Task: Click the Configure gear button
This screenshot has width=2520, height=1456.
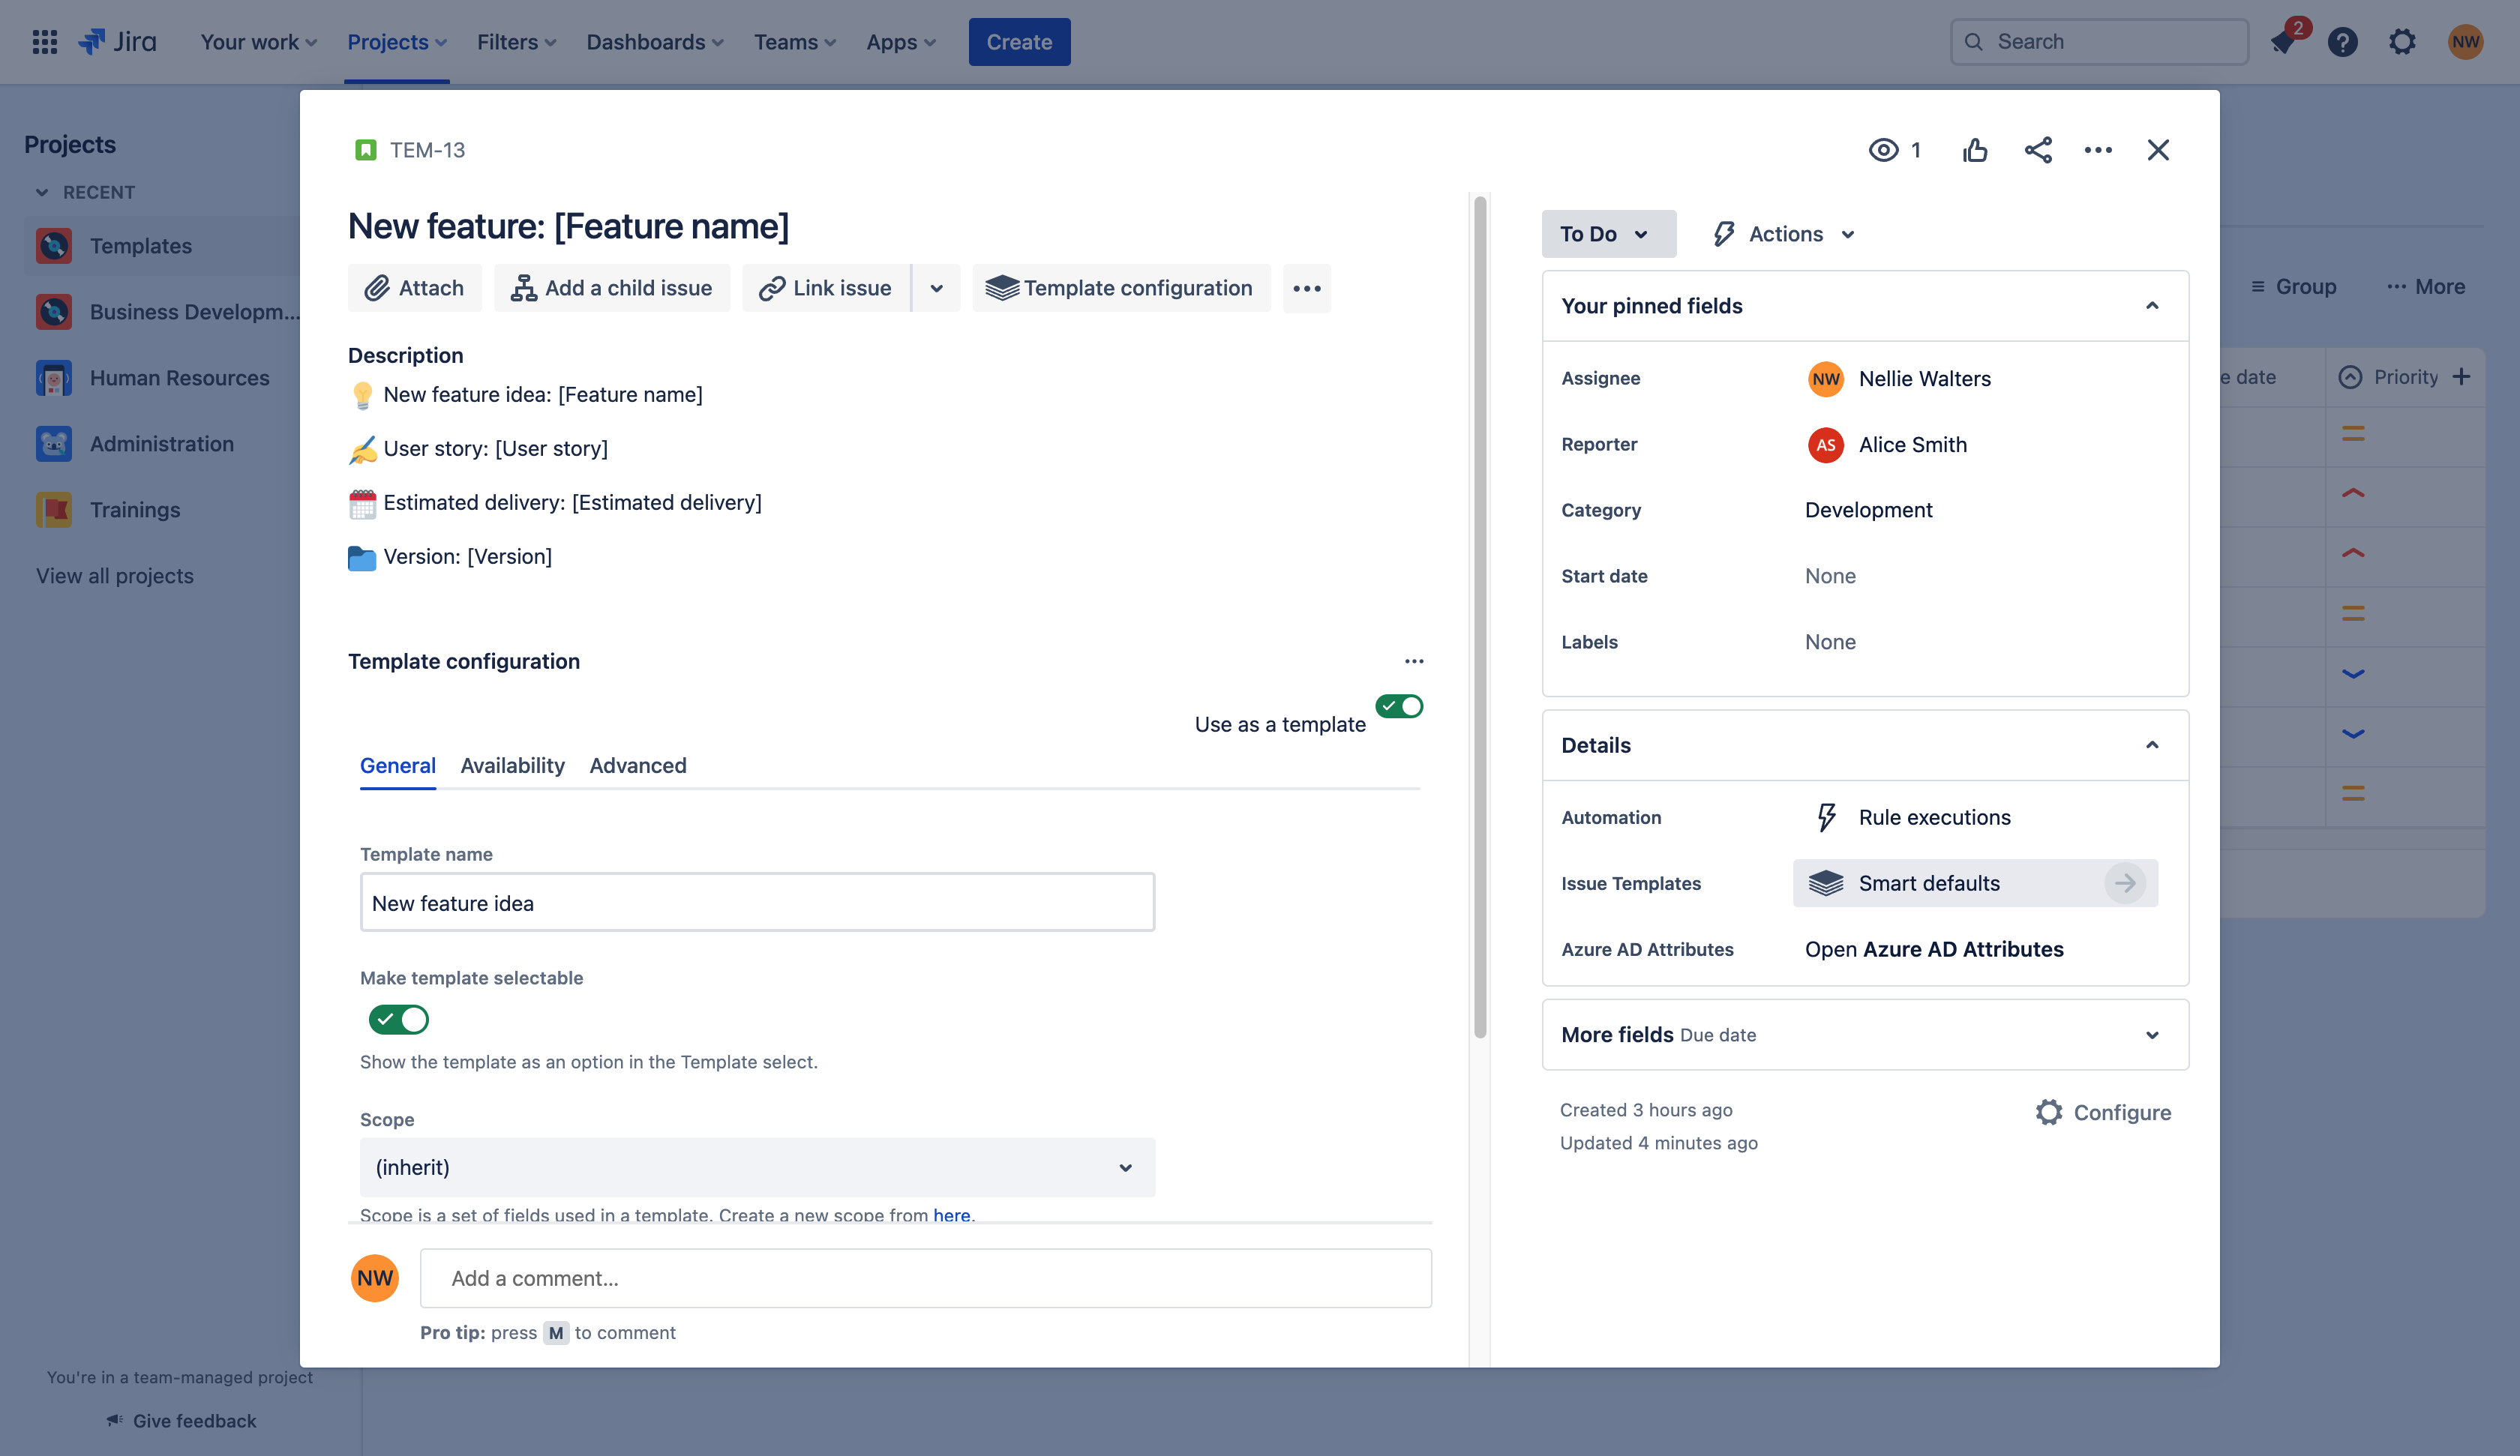Action: tap(2103, 1112)
